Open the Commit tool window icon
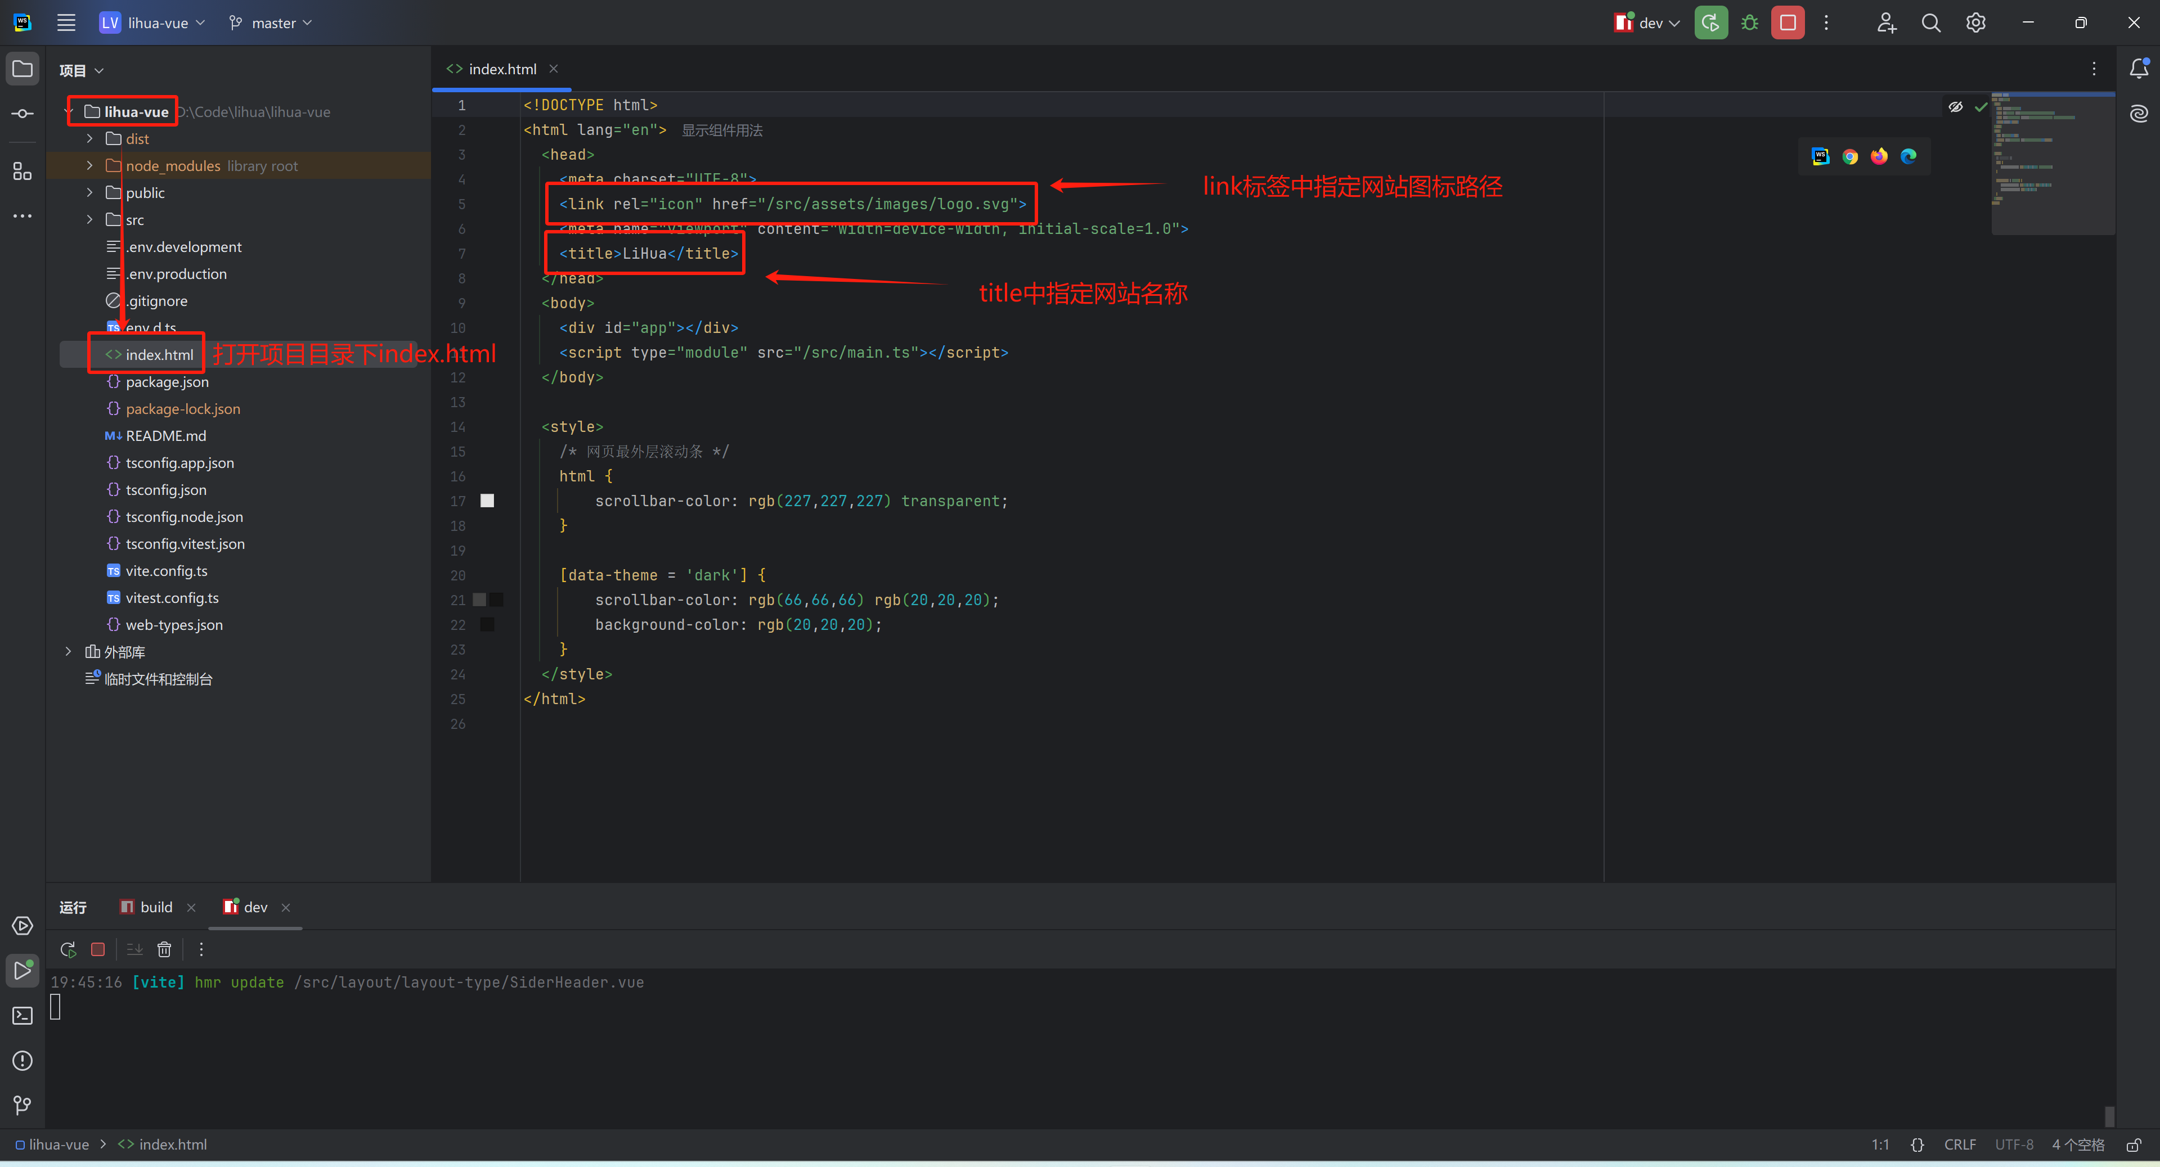This screenshot has width=2160, height=1167. coord(23,113)
